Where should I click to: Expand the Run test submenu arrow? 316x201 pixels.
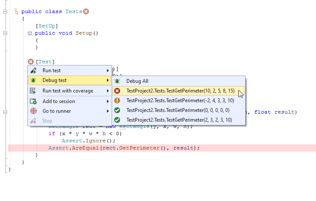[108, 71]
